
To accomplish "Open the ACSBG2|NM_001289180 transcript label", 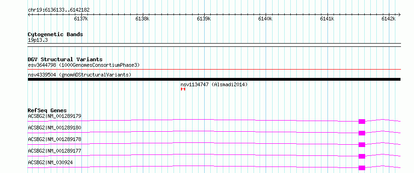I will coord(54,128).
